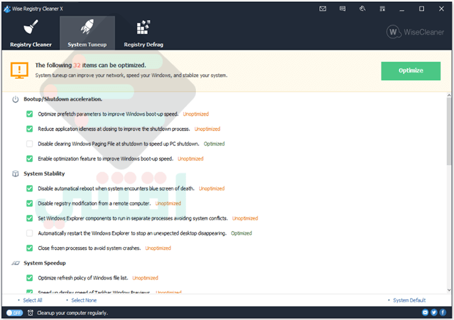The image size is (454, 320).
Task: Click the System Speedup heading
Action: tap(45, 263)
